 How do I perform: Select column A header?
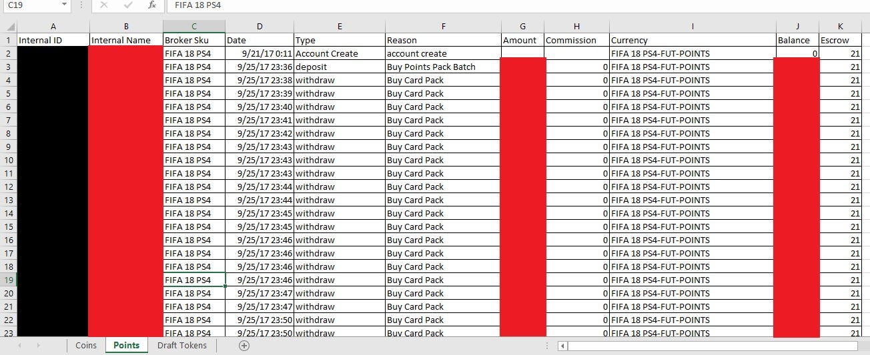tap(53, 27)
